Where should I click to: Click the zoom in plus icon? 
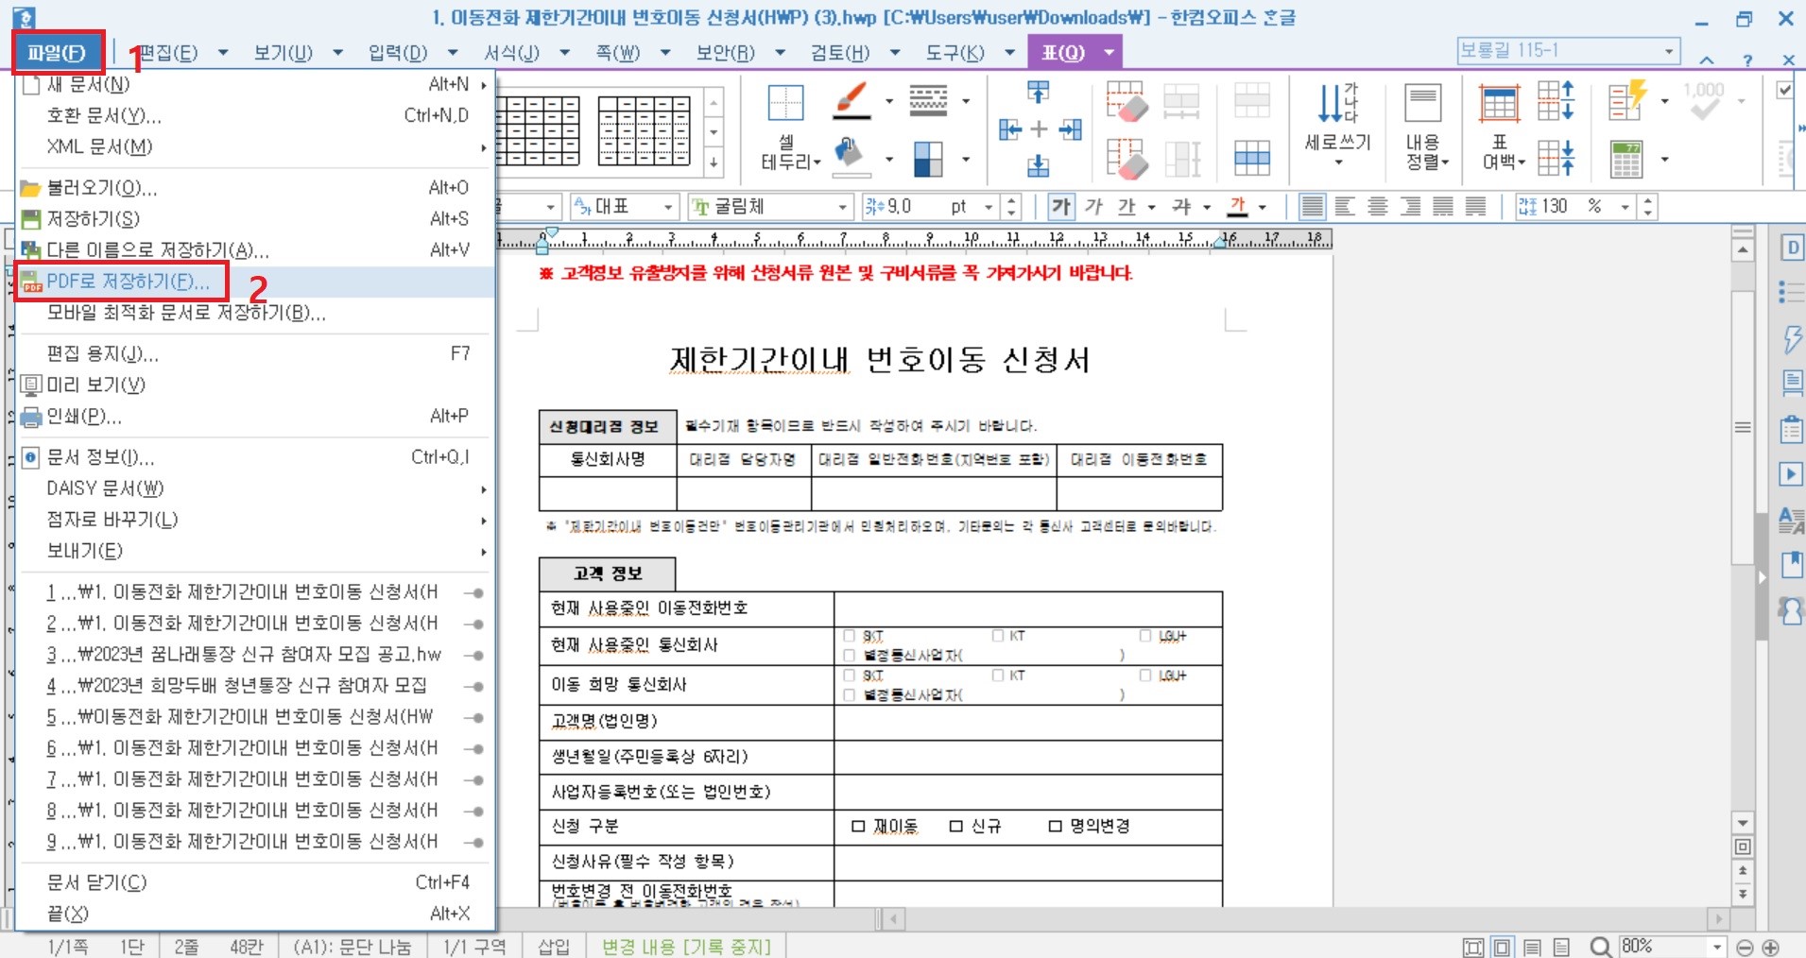click(1772, 947)
